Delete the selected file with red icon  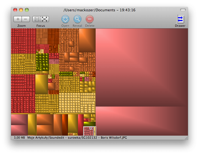click(x=90, y=19)
